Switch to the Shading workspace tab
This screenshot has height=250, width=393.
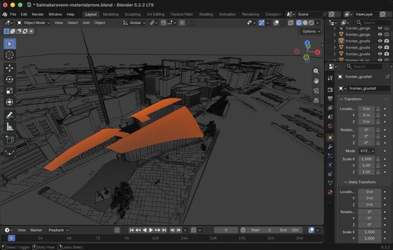pyautogui.click(x=206, y=14)
